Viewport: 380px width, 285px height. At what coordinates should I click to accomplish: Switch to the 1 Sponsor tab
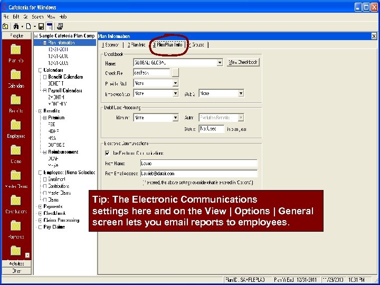tap(110, 45)
